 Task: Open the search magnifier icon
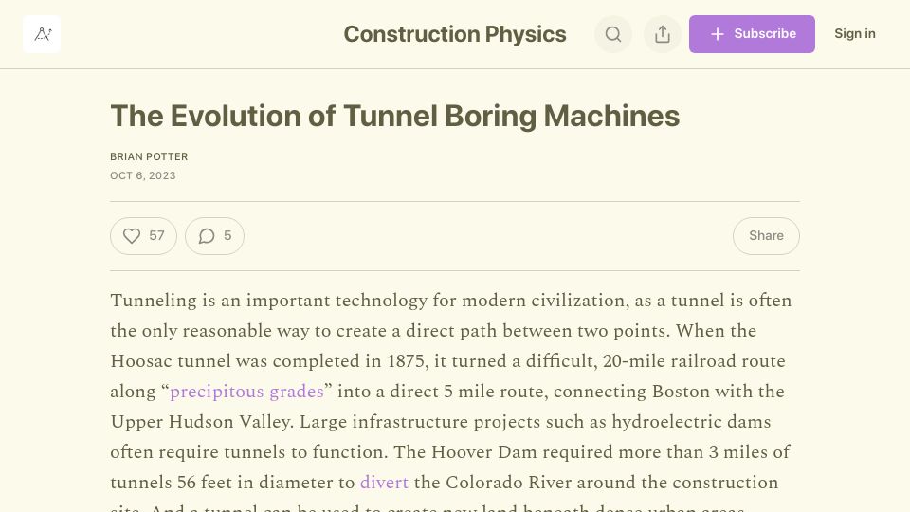pos(613,34)
